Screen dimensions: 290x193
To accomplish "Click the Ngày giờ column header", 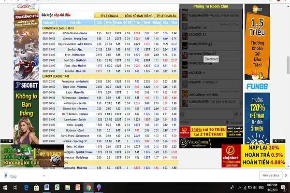I will click(x=49, y=23).
